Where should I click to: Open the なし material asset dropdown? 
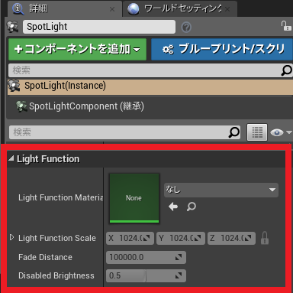[221, 190]
